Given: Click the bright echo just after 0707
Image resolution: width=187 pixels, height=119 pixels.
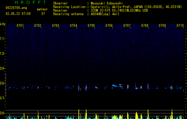Looking at the screenshot, I should [128, 86].
